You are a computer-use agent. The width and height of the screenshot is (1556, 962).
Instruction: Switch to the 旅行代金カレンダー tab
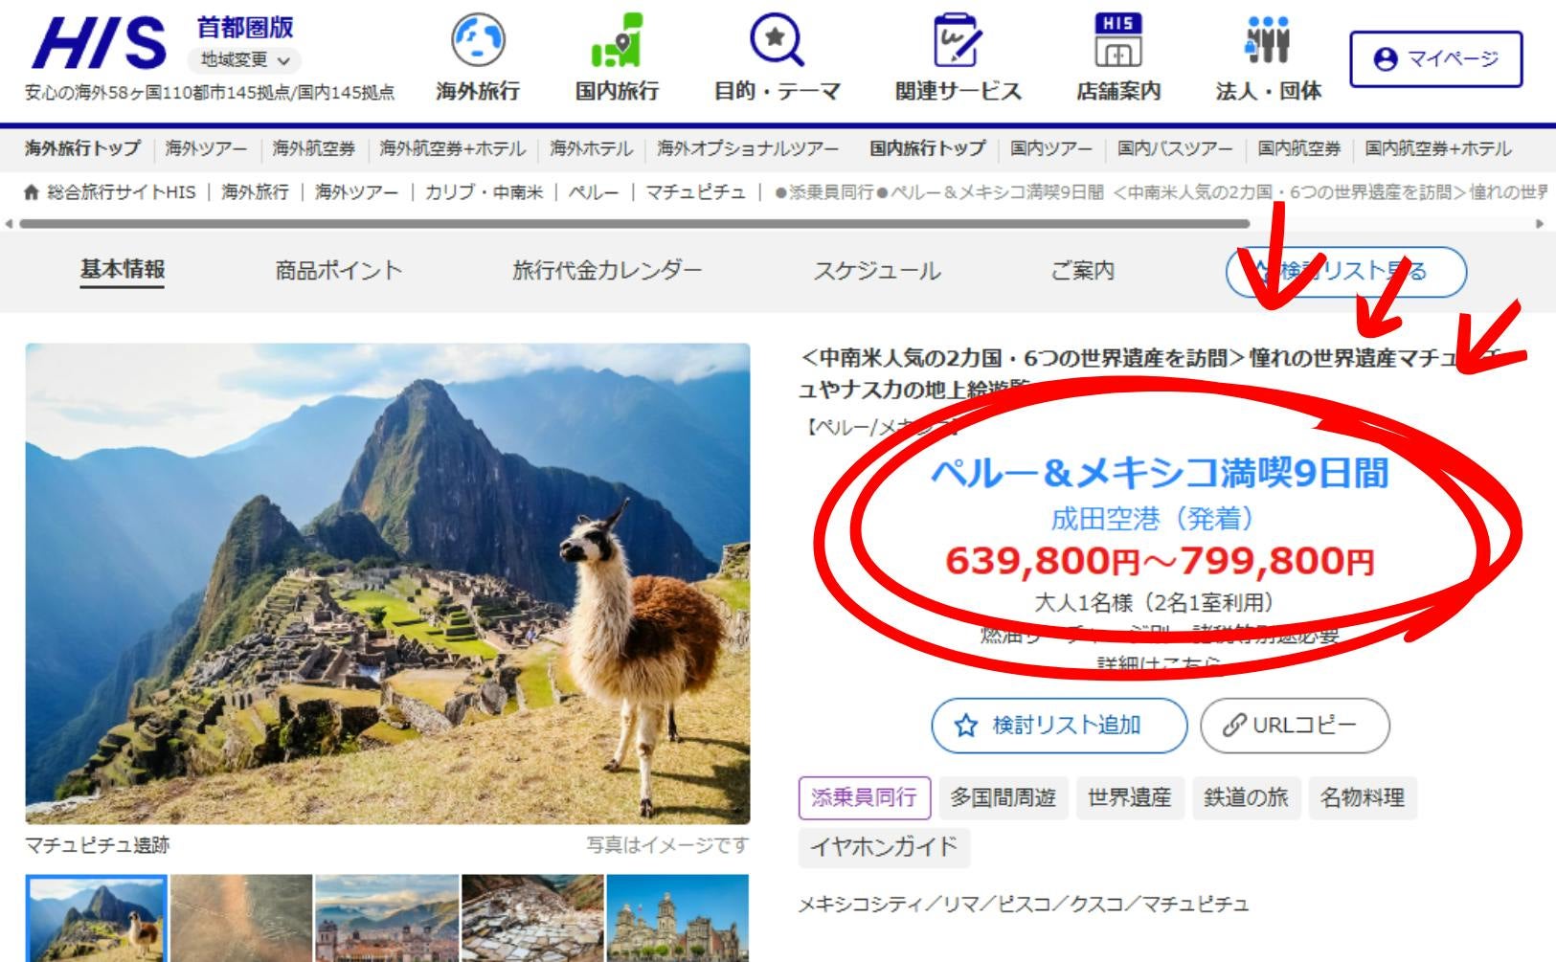pos(607,271)
